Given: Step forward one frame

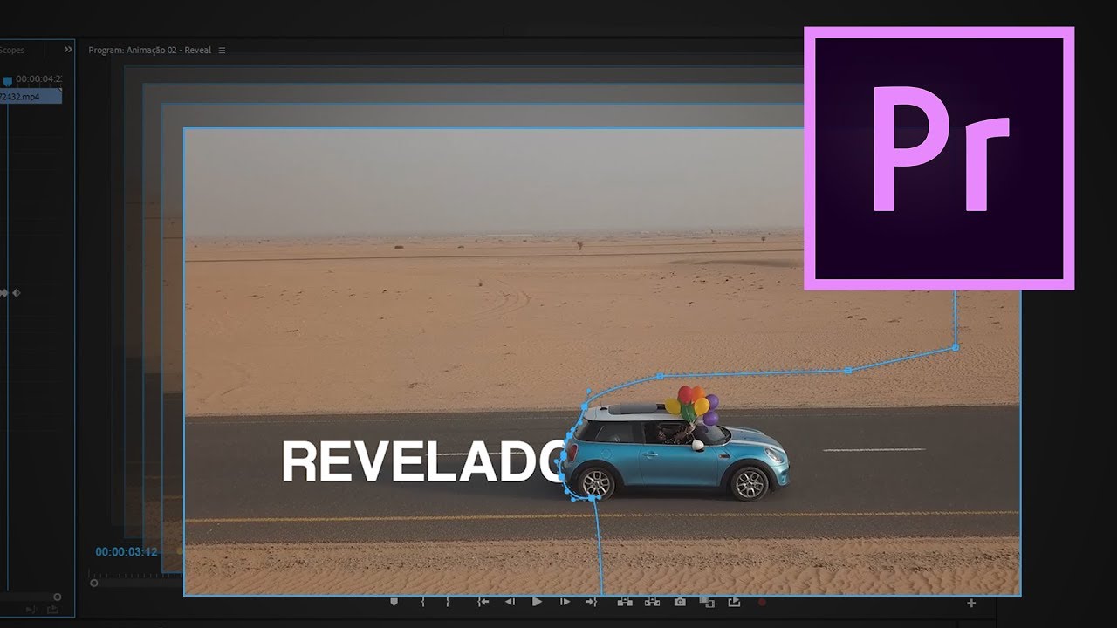Looking at the screenshot, I should pos(565,602).
